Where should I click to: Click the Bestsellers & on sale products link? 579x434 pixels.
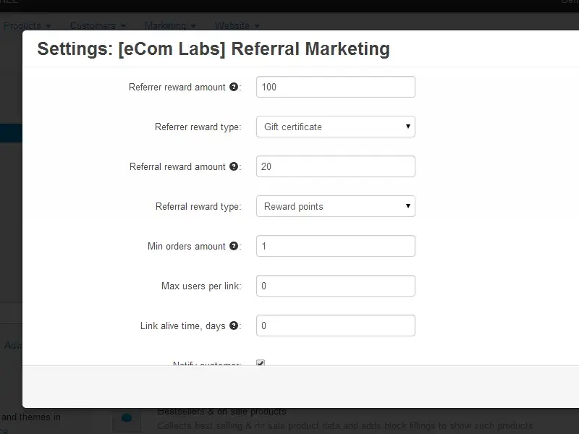(x=222, y=412)
